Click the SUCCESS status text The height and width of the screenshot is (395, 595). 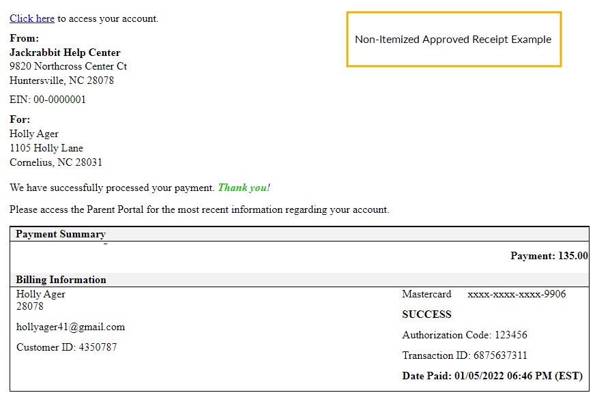(426, 314)
